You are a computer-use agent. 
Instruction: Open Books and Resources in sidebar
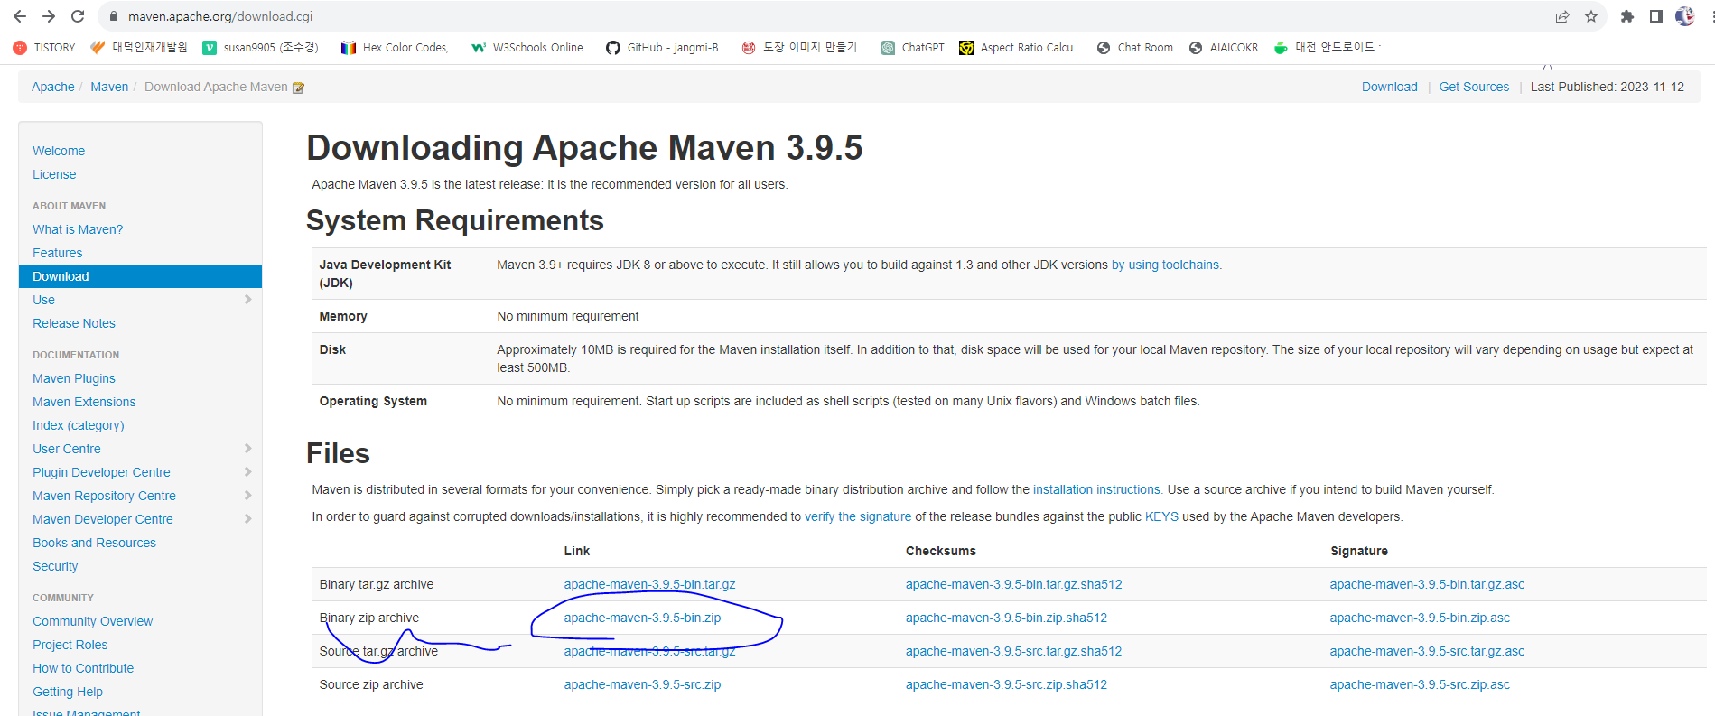click(x=94, y=543)
